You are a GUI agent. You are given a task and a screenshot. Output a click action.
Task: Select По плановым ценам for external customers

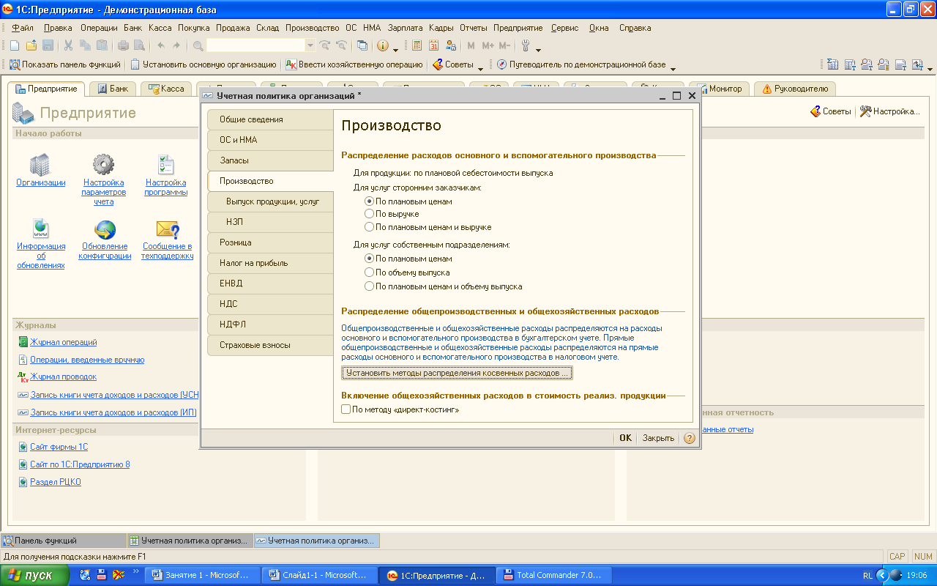(x=408, y=201)
